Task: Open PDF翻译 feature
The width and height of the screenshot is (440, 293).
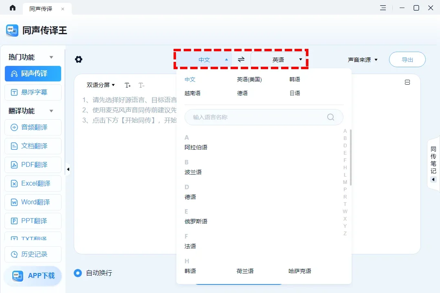Action: [33, 165]
